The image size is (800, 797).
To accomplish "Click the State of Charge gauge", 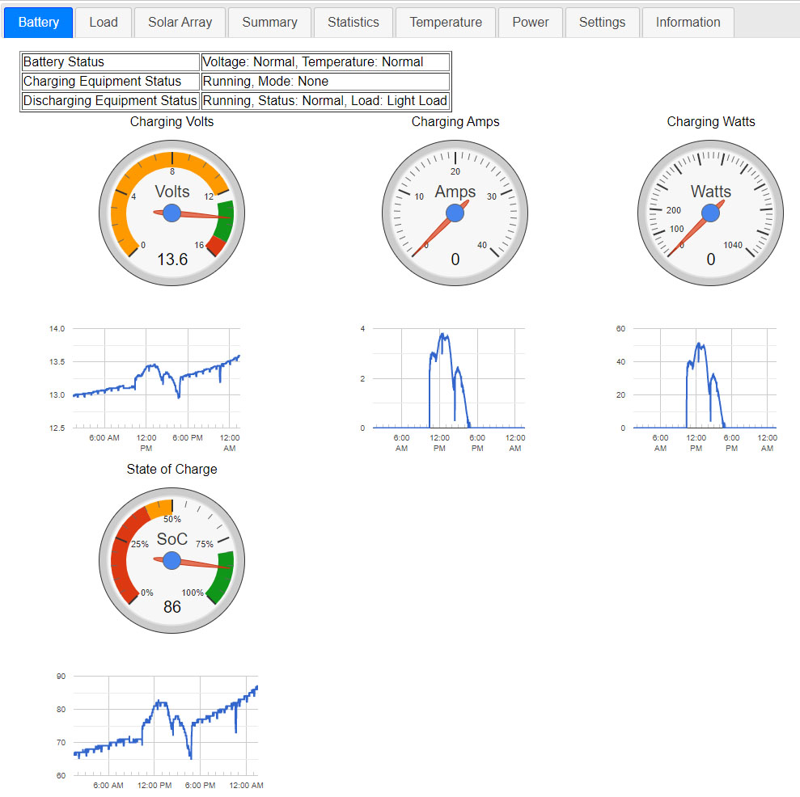I will 172,560.
